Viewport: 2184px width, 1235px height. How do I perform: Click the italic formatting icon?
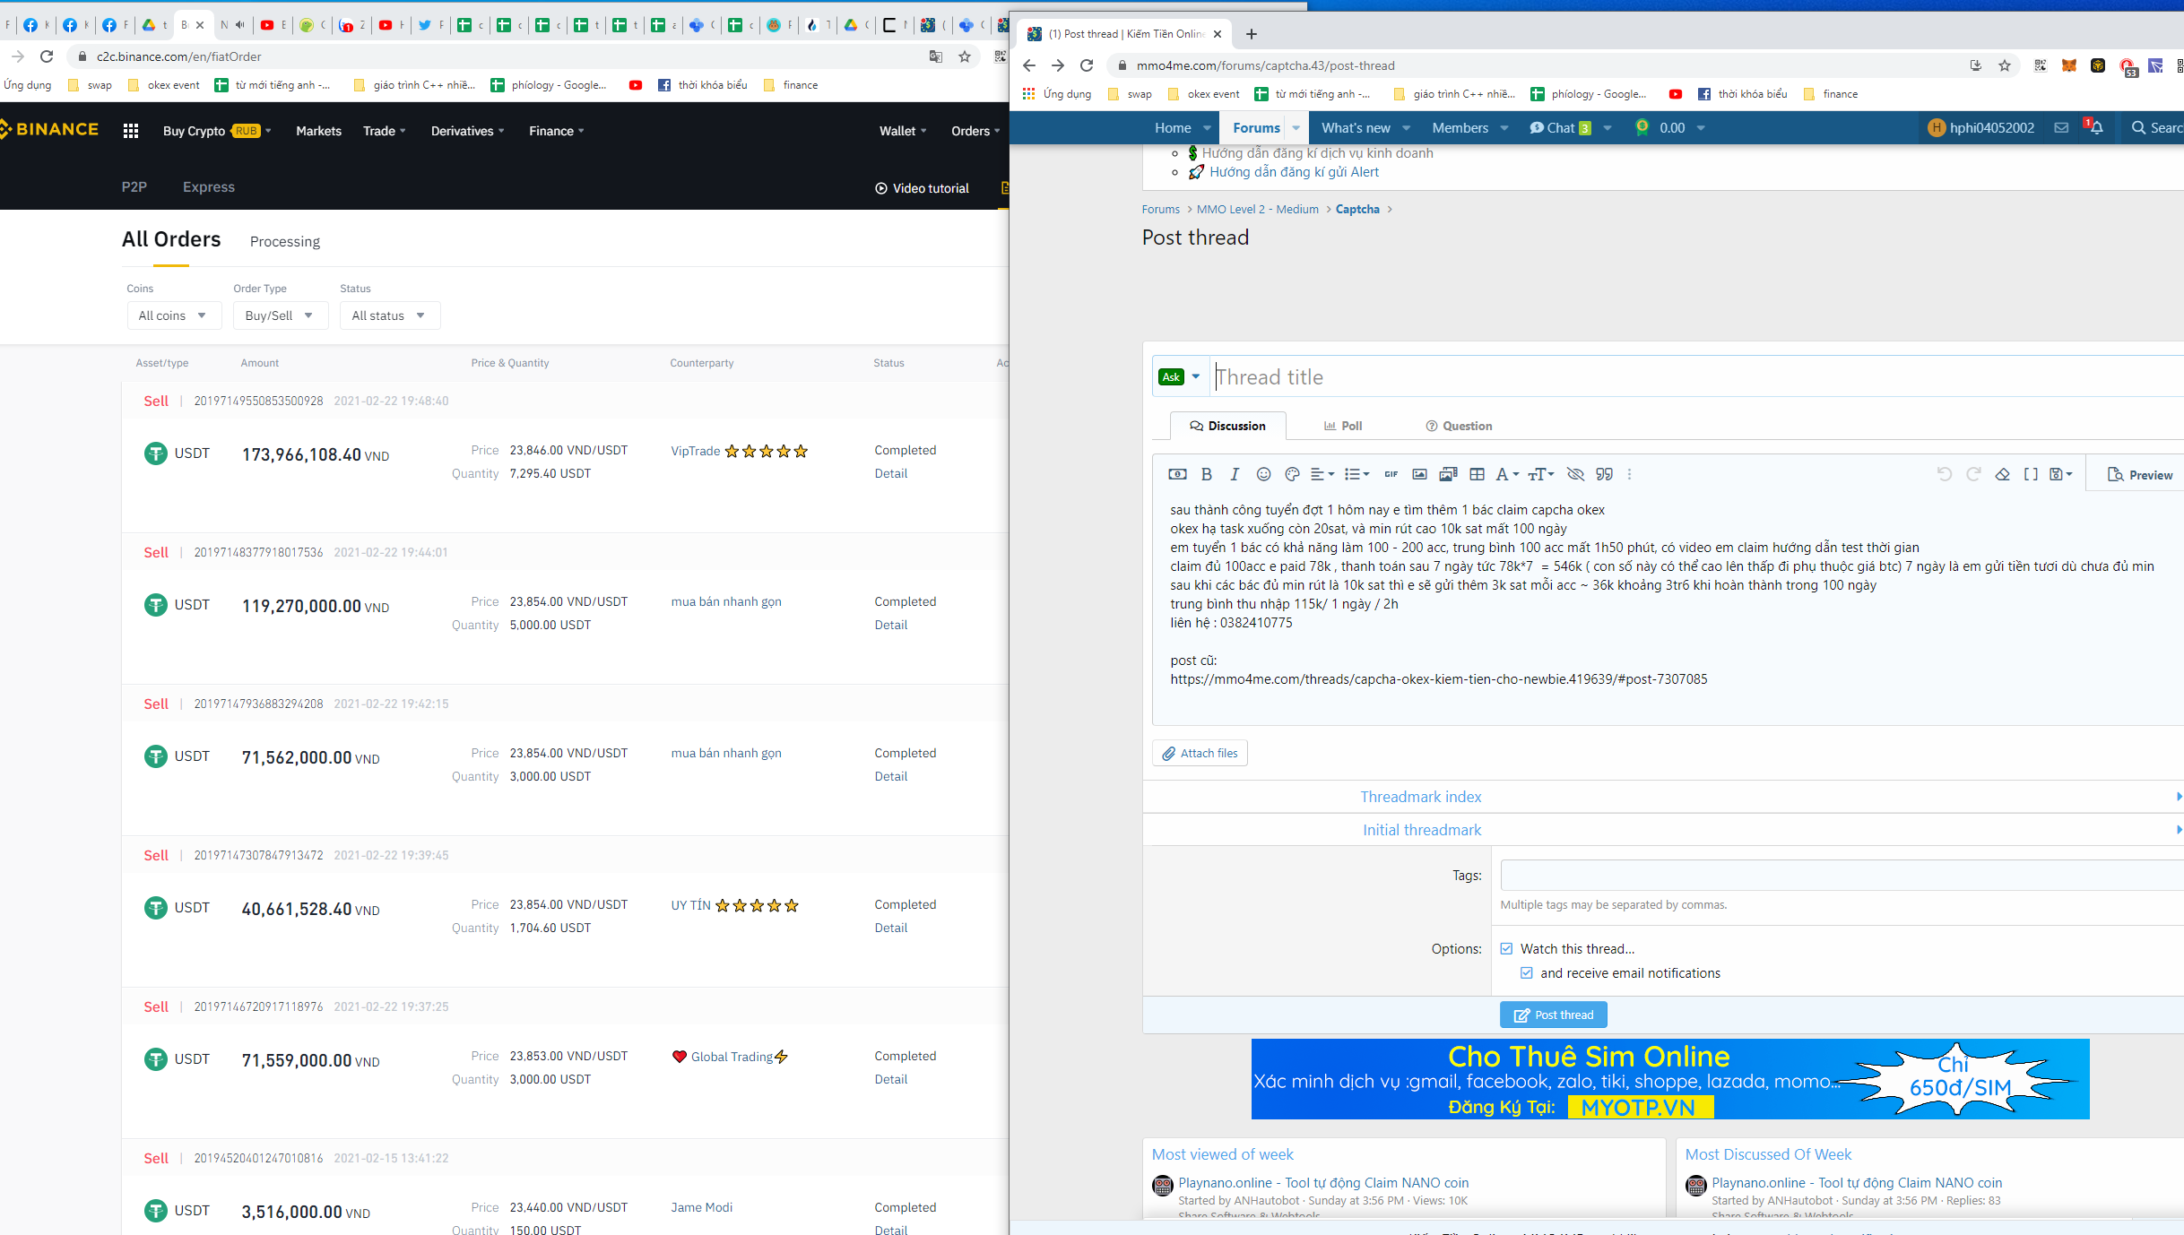click(1235, 474)
